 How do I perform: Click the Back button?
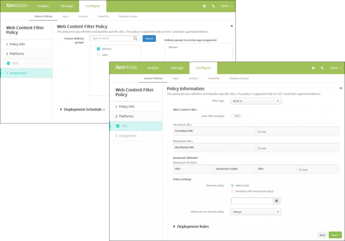tap(322, 235)
